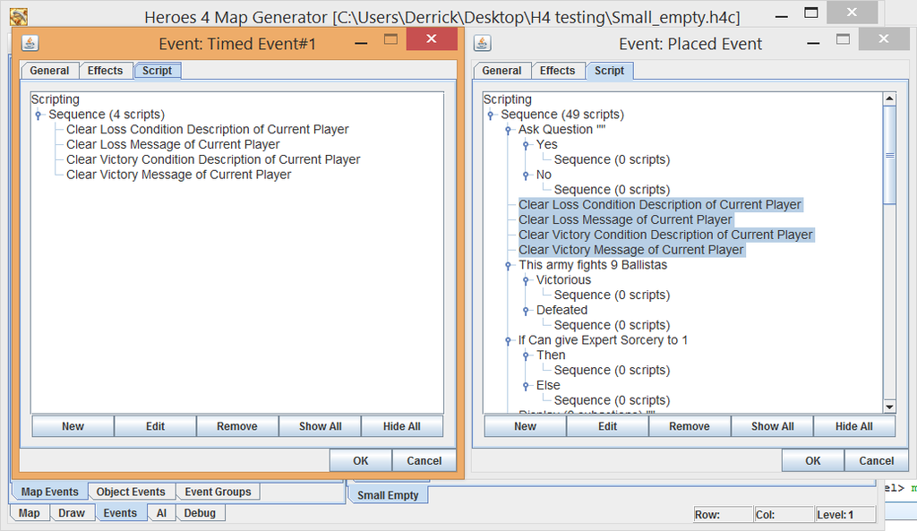Click Show All in Placed Event window
917x531 pixels.
click(773, 426)
